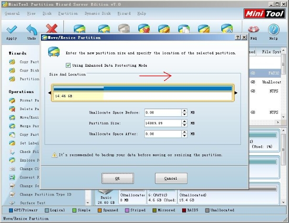This screenshot has height=223, width=289.
Task: Click the MiniTool logo
Action: pos(264,14)
